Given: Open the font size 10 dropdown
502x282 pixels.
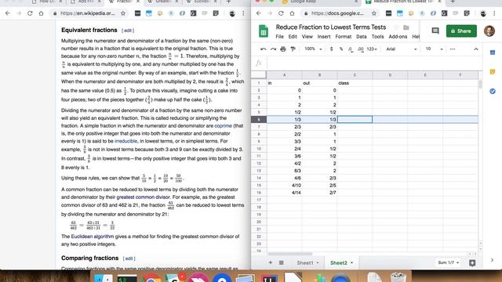Looking at the screenshot, I should [434, 49].
